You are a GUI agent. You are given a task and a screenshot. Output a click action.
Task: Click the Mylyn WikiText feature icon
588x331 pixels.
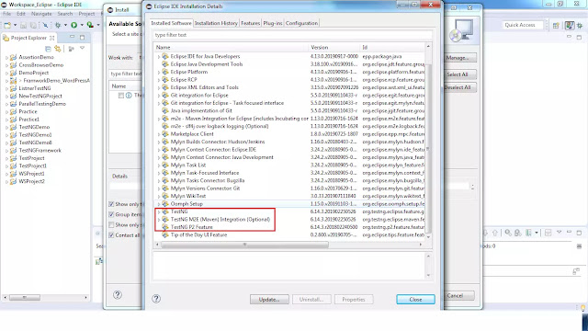point(165,196)
